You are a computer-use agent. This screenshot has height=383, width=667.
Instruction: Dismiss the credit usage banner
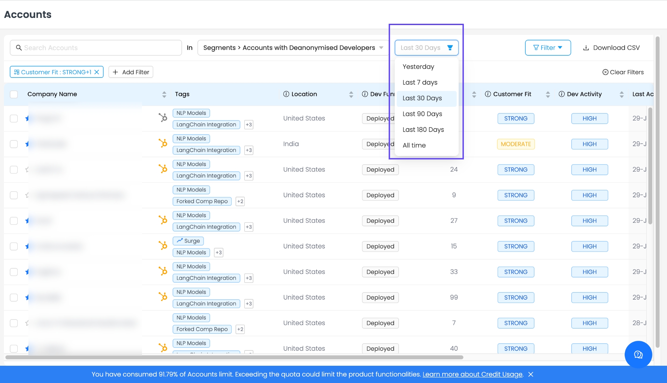(x=531, y=375)
